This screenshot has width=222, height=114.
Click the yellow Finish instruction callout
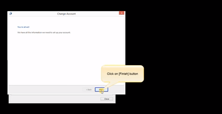pos(123,74)
